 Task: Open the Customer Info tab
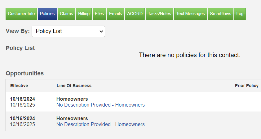[21, 14]
